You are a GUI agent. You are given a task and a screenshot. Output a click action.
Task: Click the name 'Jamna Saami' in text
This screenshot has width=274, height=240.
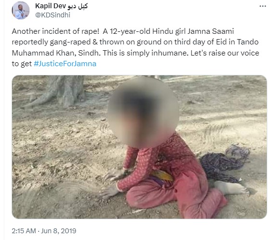coord(210,31)
